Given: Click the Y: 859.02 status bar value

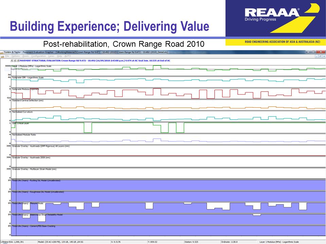Looking at the screenshot, I should coord(152,242).
